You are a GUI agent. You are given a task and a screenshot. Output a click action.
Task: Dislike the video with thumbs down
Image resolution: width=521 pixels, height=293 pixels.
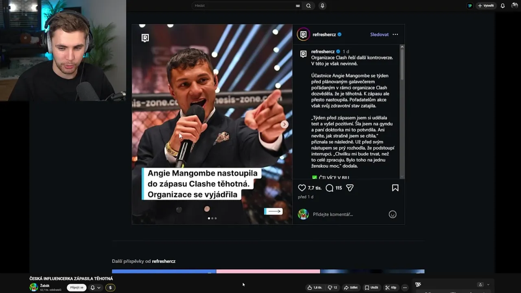pos(333,287)
